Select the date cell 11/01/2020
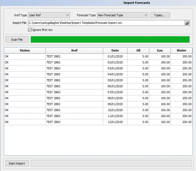Screen dimensions: 196x171 [115, 116]
